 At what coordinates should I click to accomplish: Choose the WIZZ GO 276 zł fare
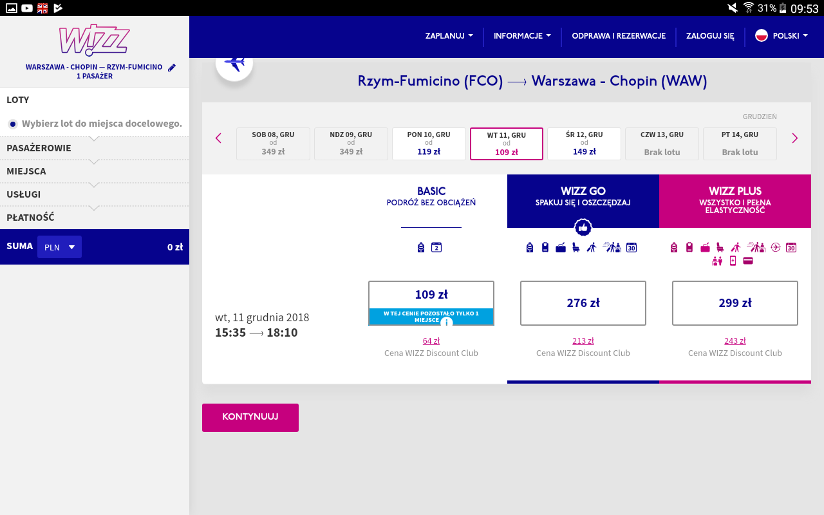click(583, 303)
